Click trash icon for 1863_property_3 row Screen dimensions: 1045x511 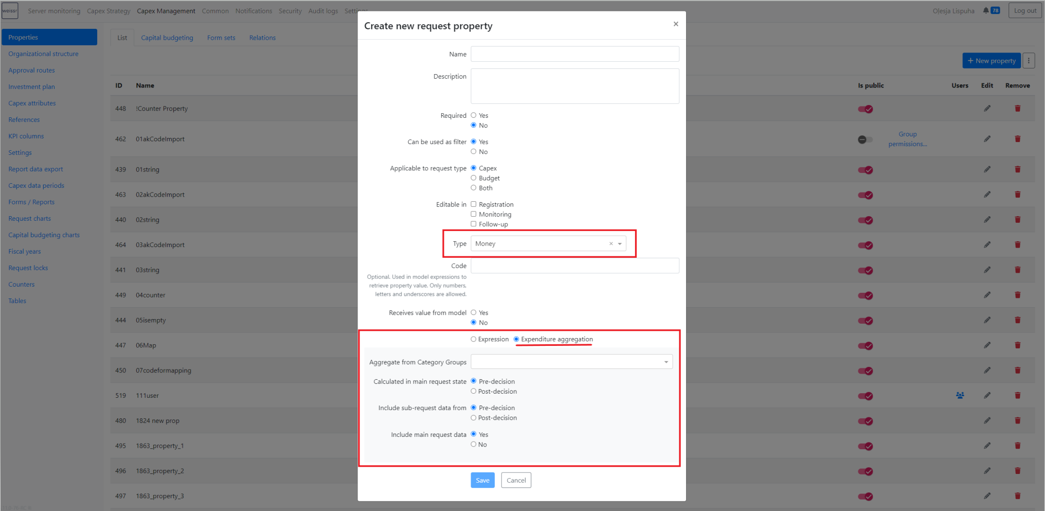(1017, 496)
